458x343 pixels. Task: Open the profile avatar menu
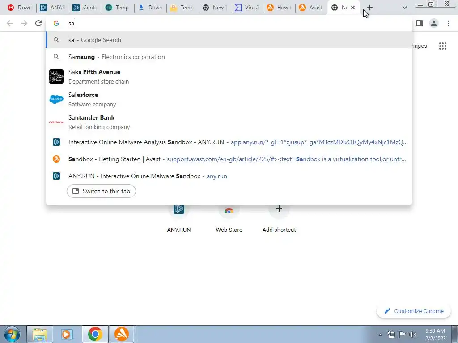434,23
